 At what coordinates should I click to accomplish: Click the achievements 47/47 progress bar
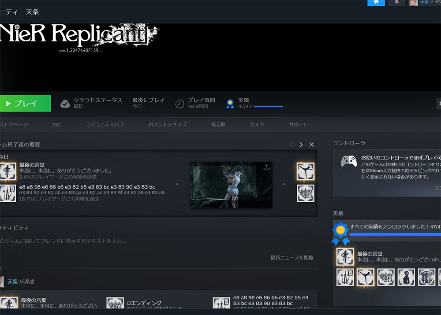pyautogui.click(x=268, y=107)
